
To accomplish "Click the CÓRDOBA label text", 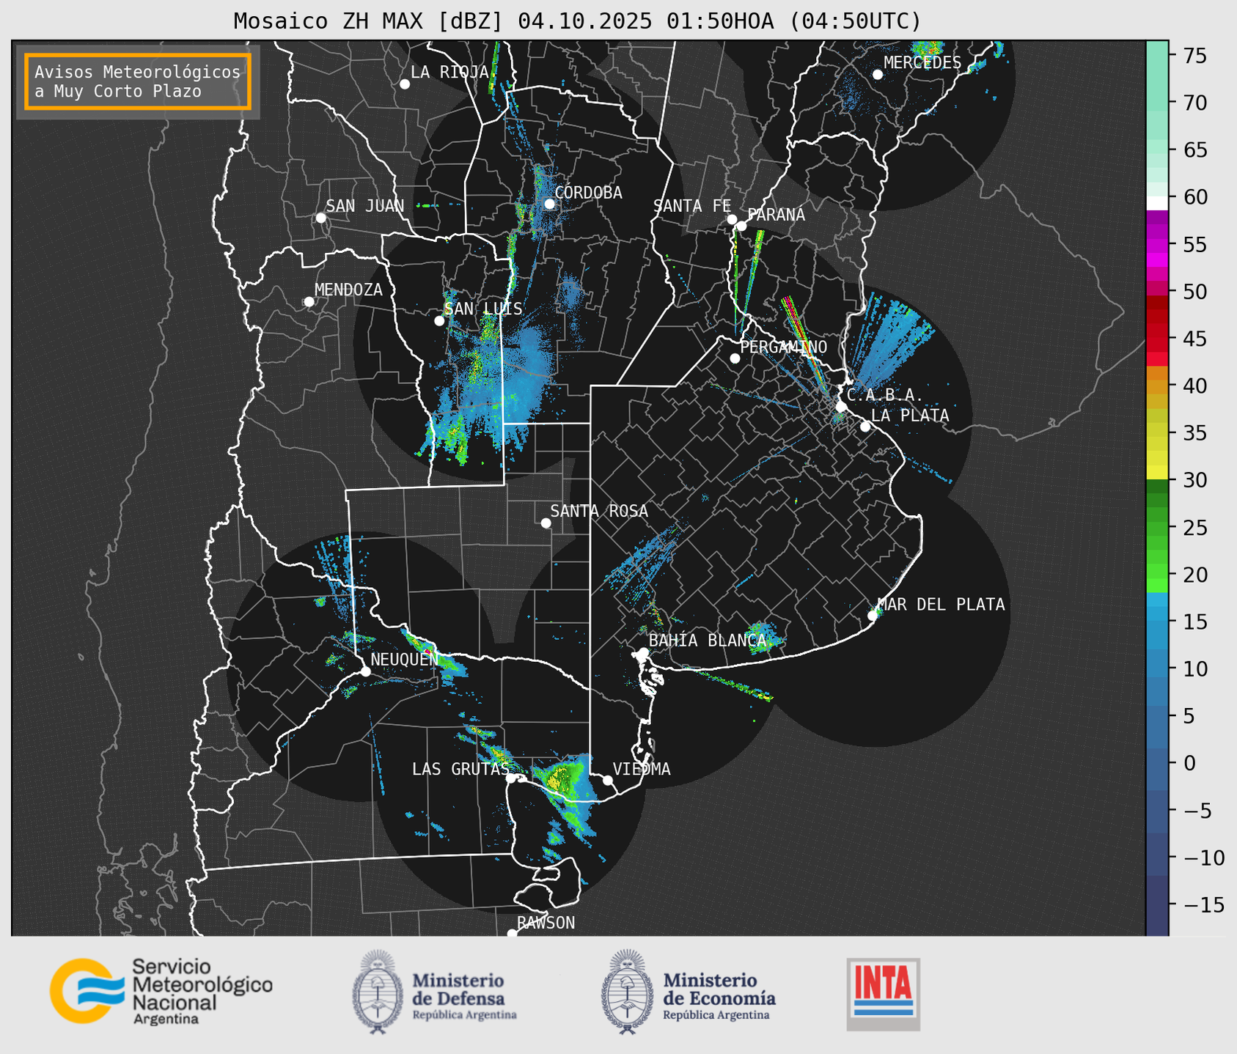I will point(588,193).
